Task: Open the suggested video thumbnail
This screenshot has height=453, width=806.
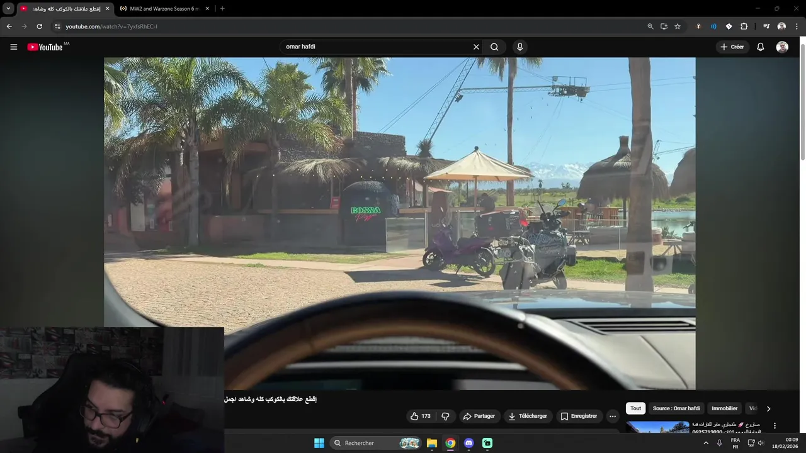Action: point(657,427)
